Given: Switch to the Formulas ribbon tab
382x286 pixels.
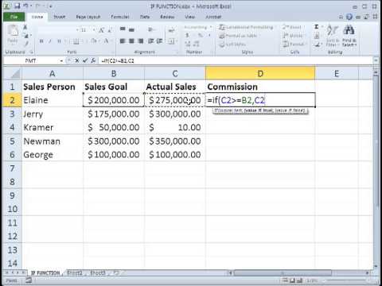Looking at the screenshot, I should (120, 17).
